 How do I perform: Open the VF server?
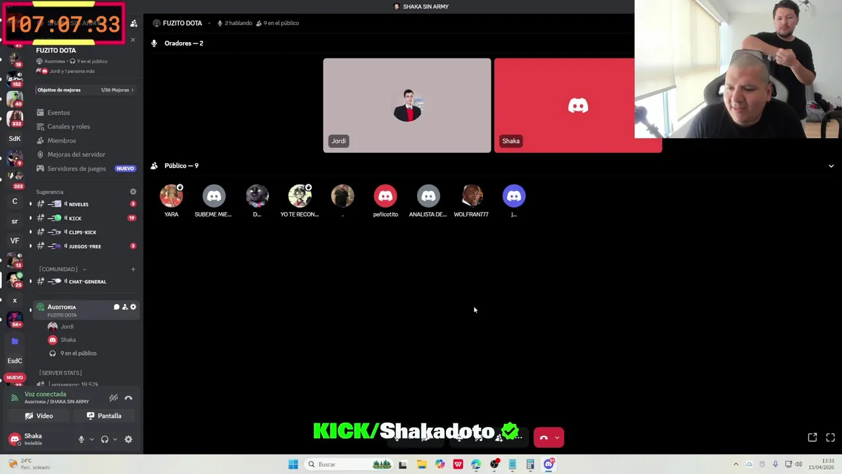[14, 241]
